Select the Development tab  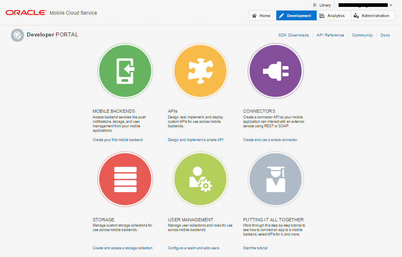[296, 15]
